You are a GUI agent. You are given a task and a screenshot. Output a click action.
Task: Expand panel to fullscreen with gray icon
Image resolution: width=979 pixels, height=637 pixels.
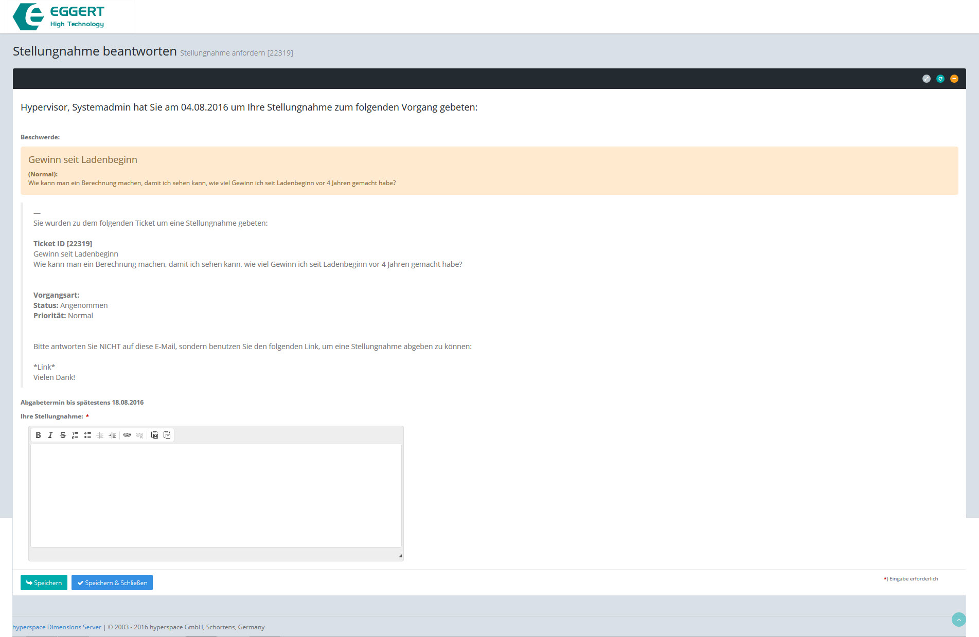927,79
